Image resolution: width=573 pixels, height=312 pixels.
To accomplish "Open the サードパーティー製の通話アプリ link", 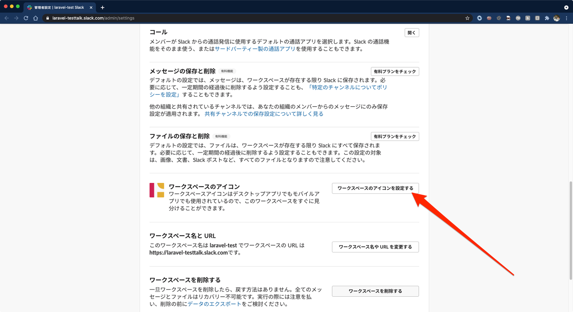I will 255,49.
